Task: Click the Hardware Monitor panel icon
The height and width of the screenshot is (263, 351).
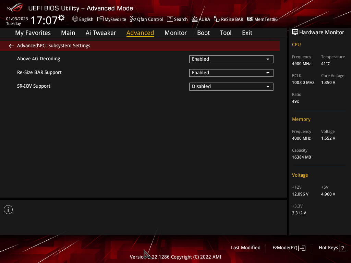Action: 295,32
